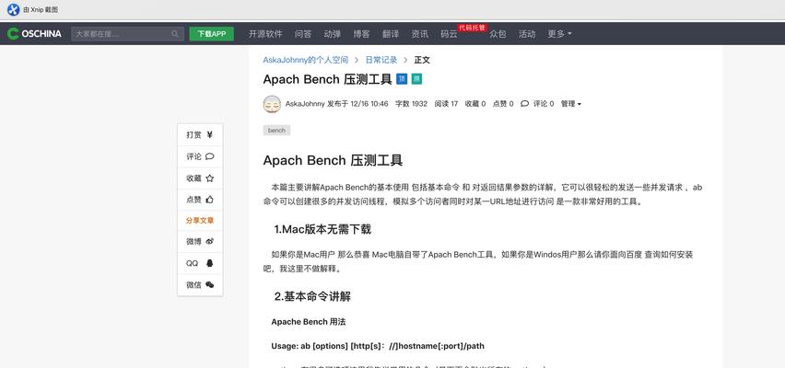Click the 评论 0 text in the meta line
Viewport: 785px width, 368px height.
point(544,104)
